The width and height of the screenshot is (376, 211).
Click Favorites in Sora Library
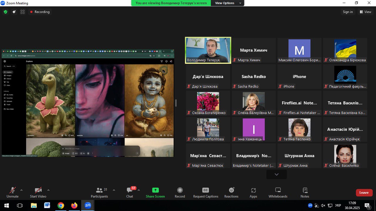pos(9,98)
